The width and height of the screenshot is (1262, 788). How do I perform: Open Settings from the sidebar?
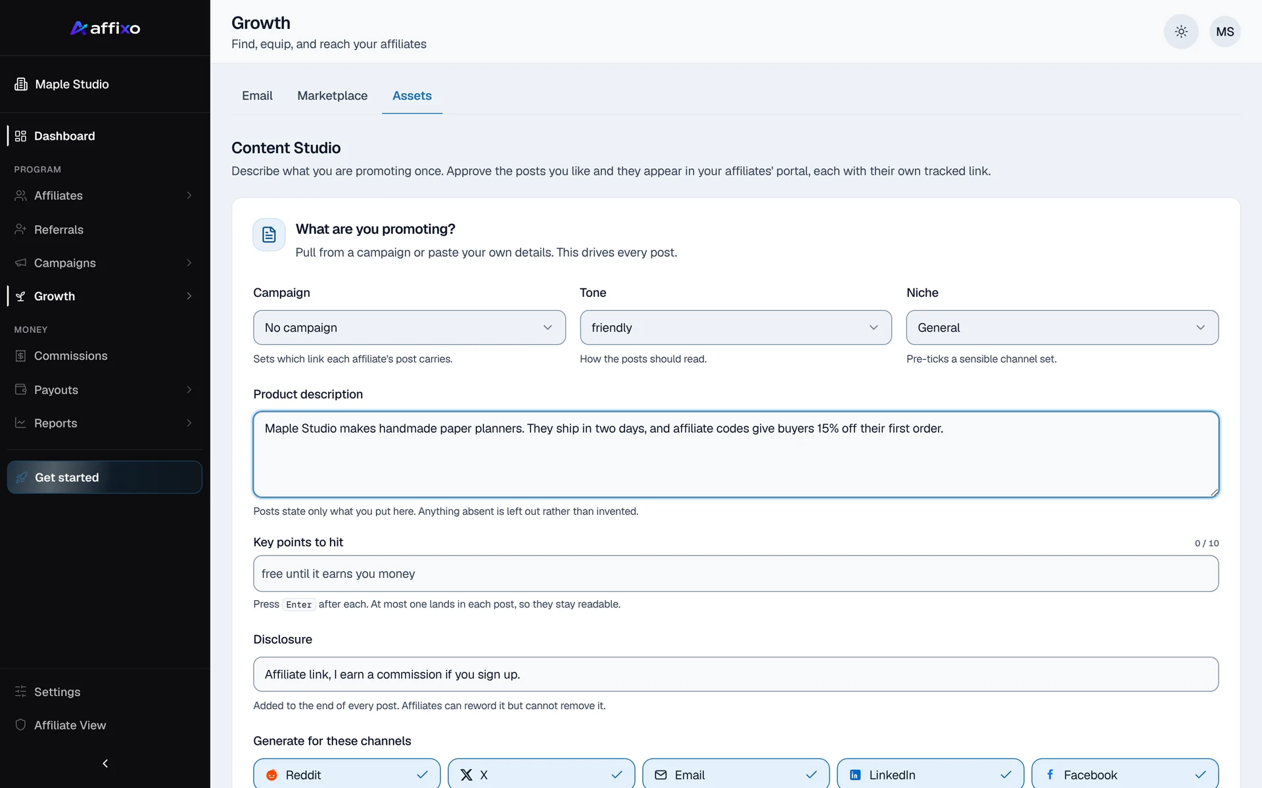(105, 691)
